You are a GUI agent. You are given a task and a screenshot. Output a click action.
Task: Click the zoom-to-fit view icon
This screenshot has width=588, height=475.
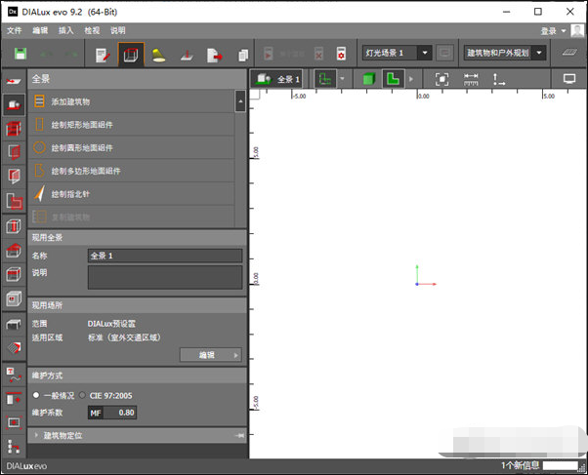point(442,79)
